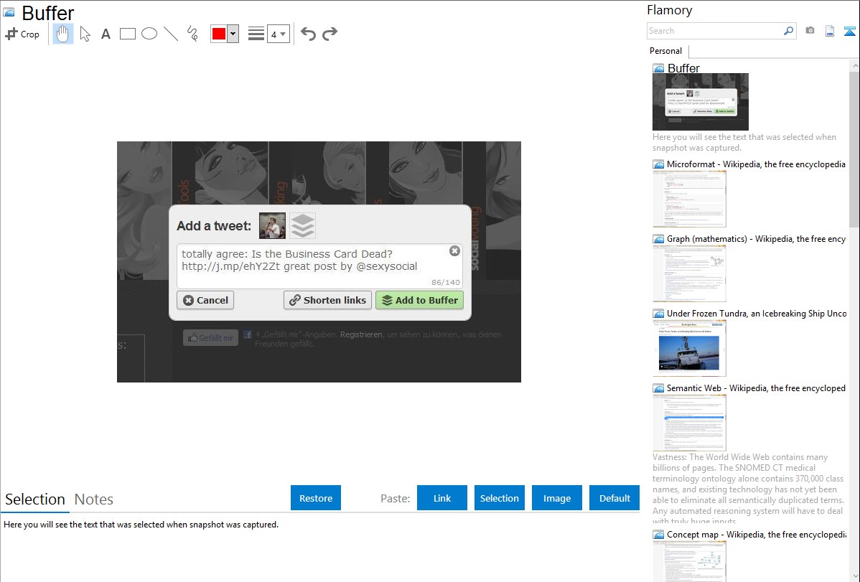Click the Cancel button in tweet dialog

pyautogui.click(x=206, y=300)
